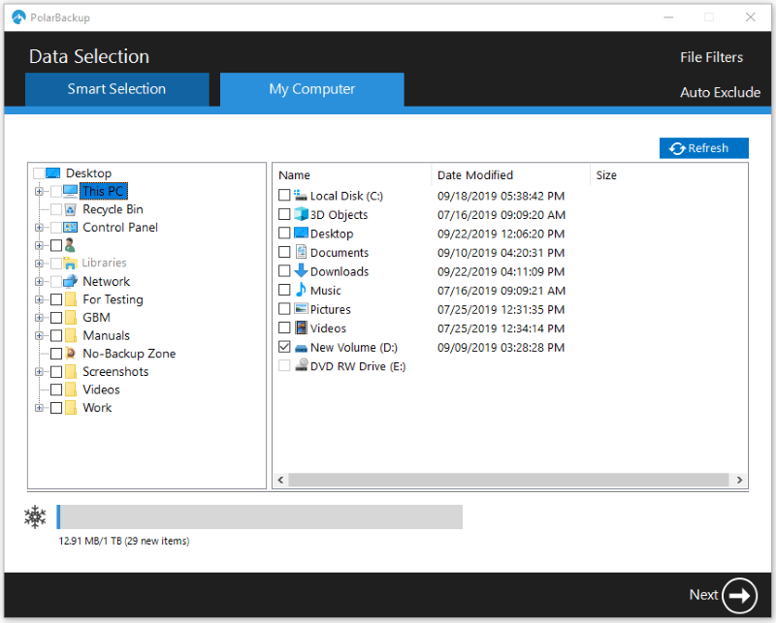This screenshot has width=776, height=623.
Task: Switch to the Smart Selection tab
Action: 116,89
